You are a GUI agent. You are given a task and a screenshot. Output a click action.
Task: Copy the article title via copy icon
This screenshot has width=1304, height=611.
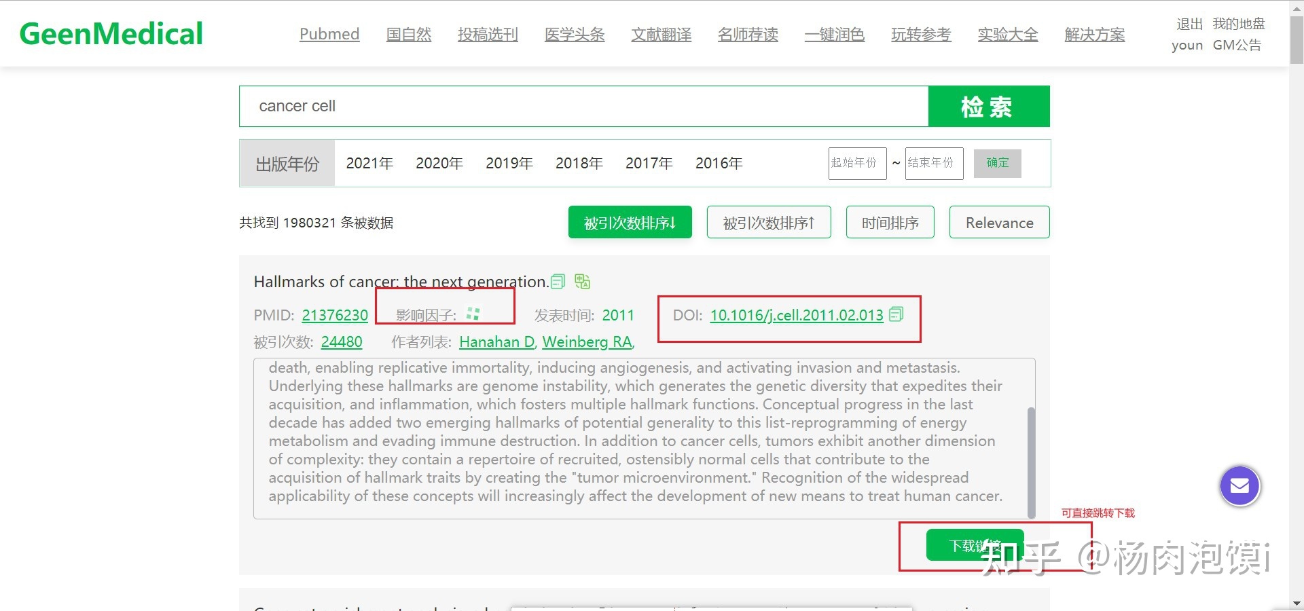(x=558, y=281)
